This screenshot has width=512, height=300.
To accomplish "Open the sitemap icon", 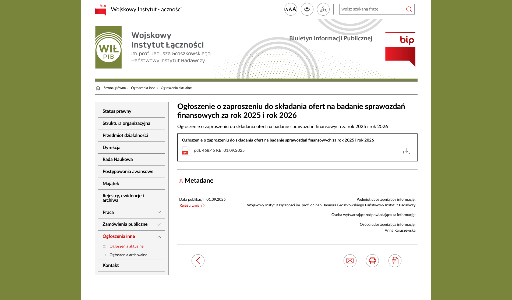I will click(323, 9).
